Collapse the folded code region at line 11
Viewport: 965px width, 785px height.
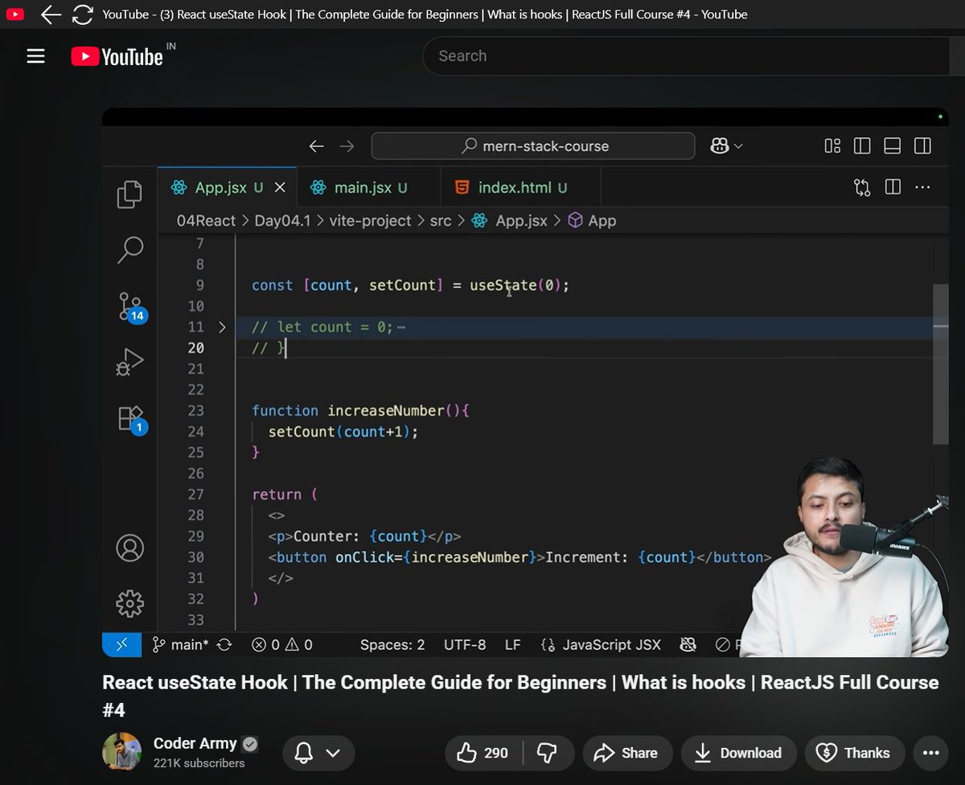click(x=223, y=327)
